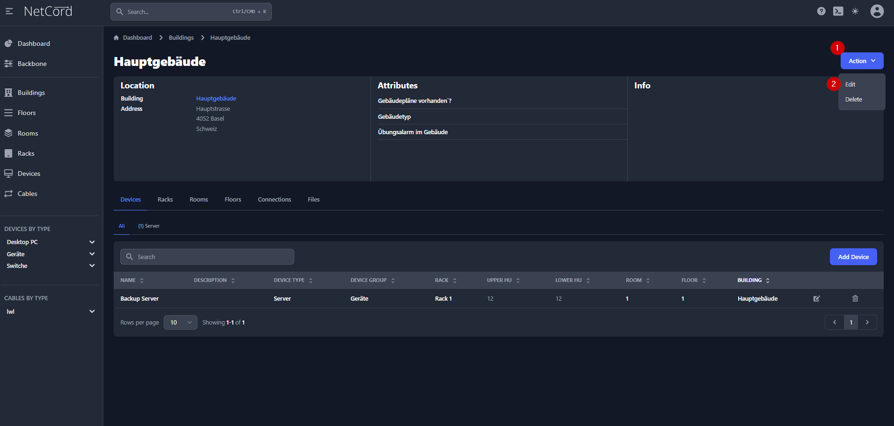
Task: Open the rows per page dropdown
Action: [181, 322]
